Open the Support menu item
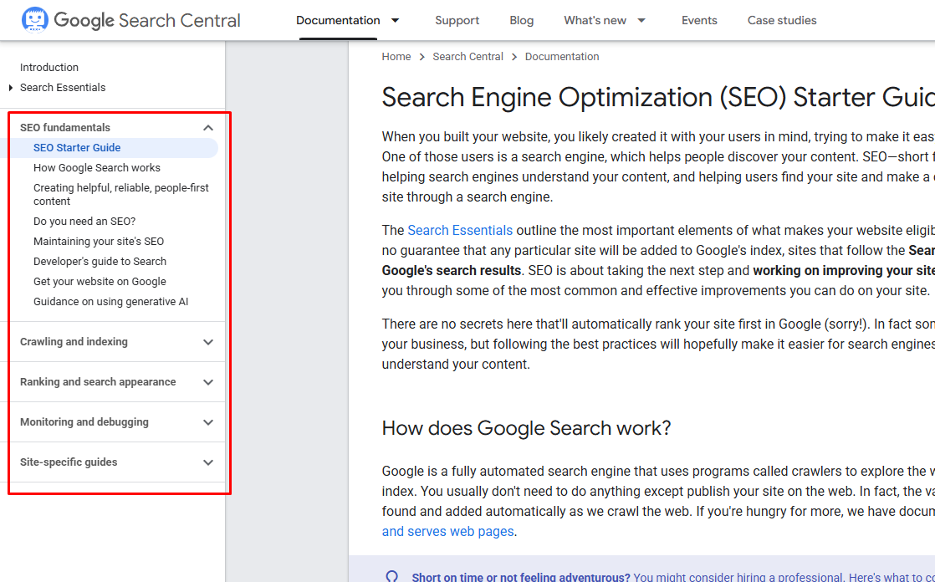This screenshot has height=582, width=935. [x=457, y=20]
